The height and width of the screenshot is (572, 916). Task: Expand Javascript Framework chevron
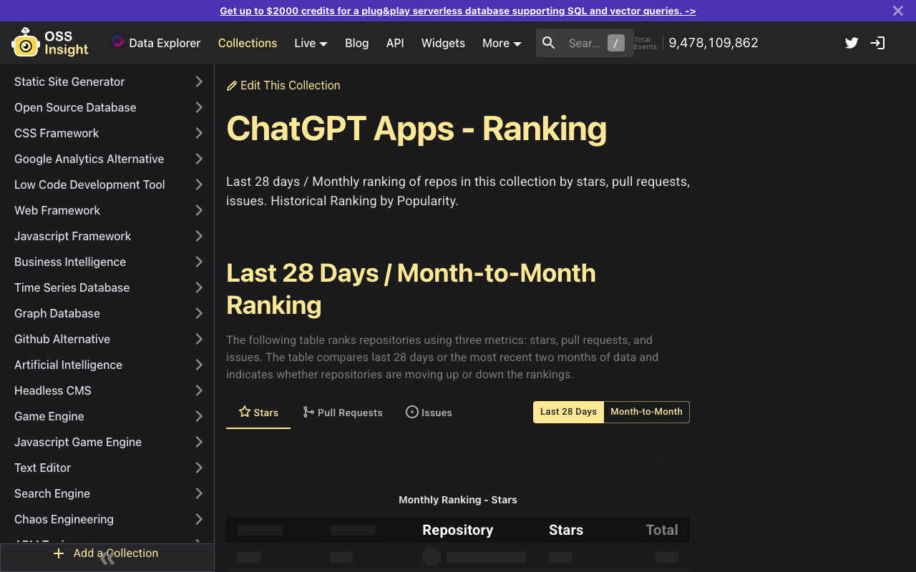[199, 236]
